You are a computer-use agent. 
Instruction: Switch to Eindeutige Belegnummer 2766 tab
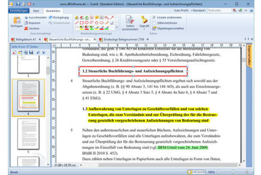(x=124, y=40)
